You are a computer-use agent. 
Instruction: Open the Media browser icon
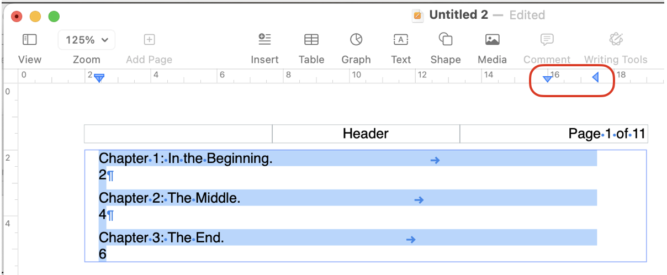(x=492, y=40)
